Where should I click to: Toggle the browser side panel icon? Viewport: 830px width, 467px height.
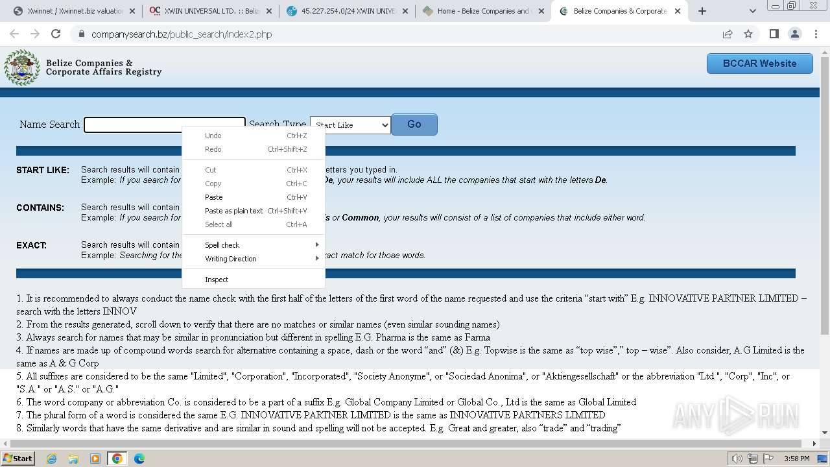[774, 34]
